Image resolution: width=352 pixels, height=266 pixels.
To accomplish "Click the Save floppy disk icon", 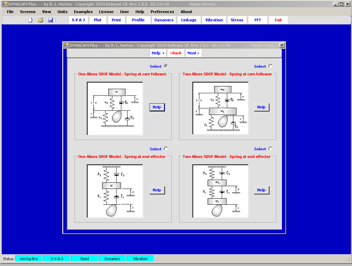I will [x=51, y=20].
